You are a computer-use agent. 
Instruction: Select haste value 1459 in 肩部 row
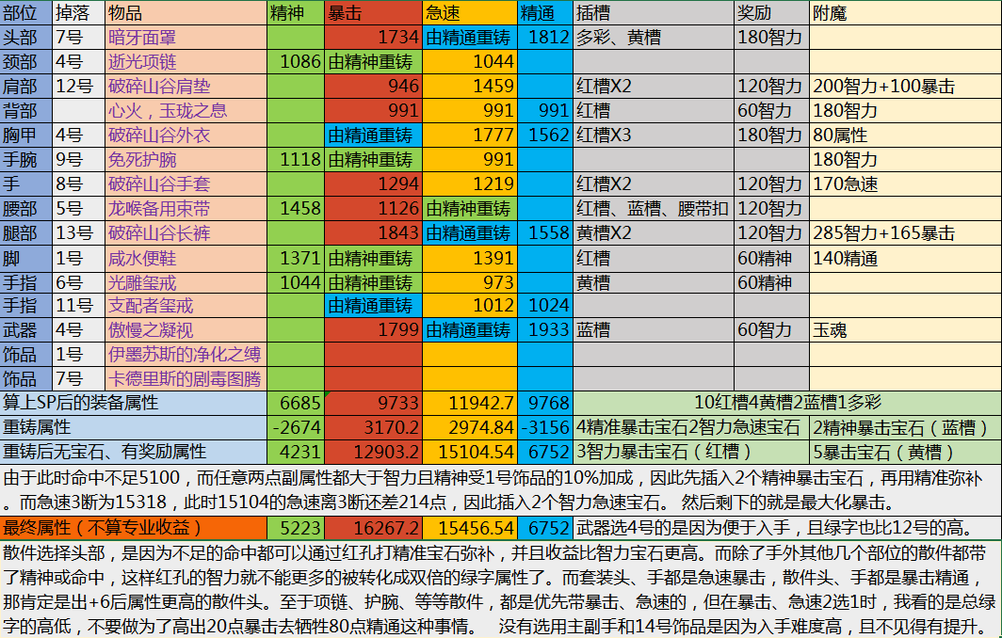point(470,87)
